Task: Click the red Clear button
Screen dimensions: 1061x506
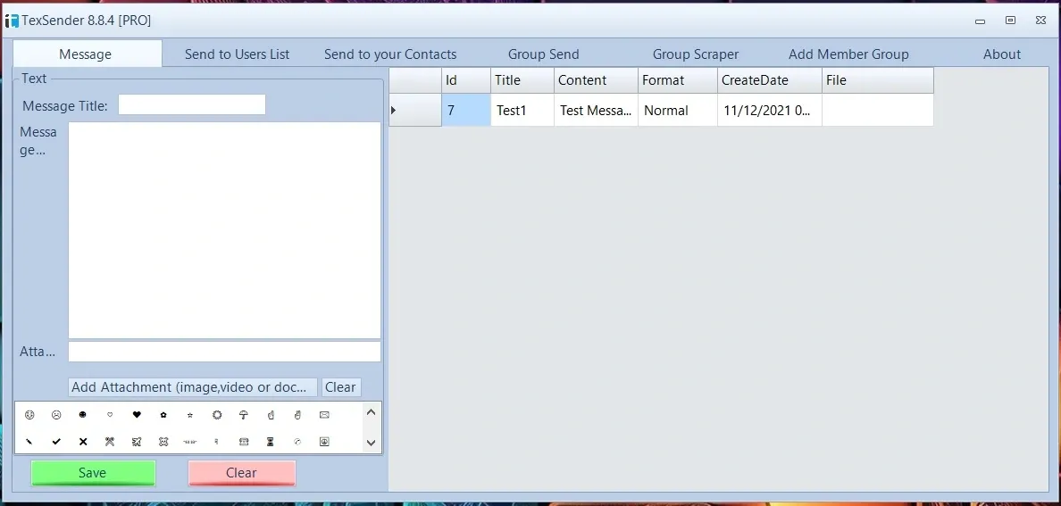Action: pyautogui.click(x=241, y=473)
